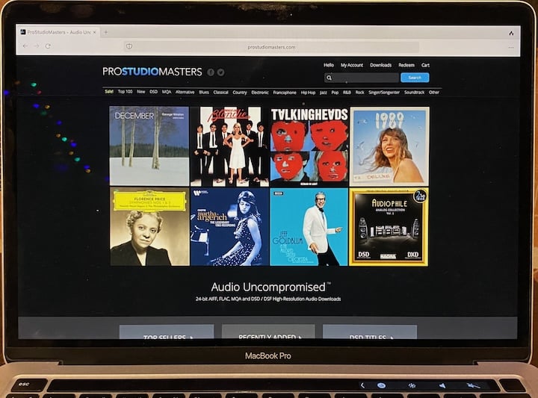This screenshot has width=538, height=398.
Task: Close the ProStudioMasters browser tab
Action: click(94, 32)
